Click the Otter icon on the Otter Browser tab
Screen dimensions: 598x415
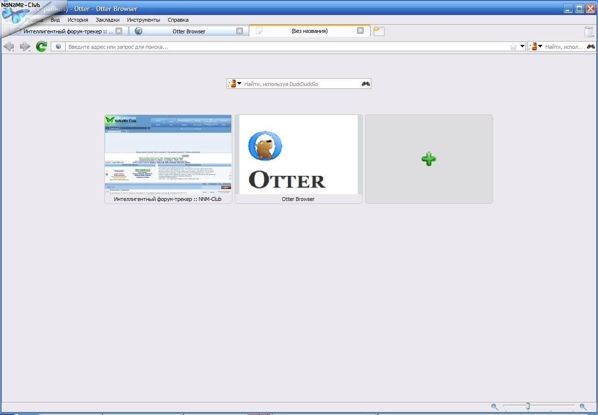tap(139, 31)
